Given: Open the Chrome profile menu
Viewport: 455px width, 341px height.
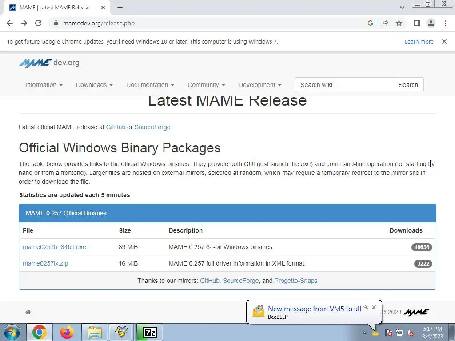Looking at the screenshot, I should click(x=431, y=23).
